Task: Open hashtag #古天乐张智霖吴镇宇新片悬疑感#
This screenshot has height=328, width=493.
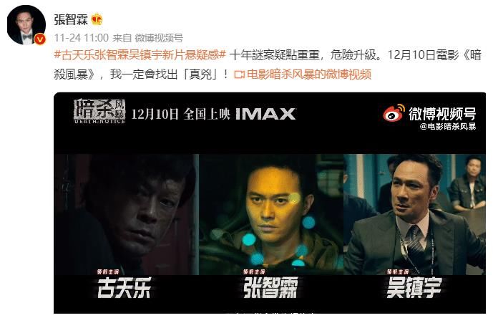Action: (140, 55)
